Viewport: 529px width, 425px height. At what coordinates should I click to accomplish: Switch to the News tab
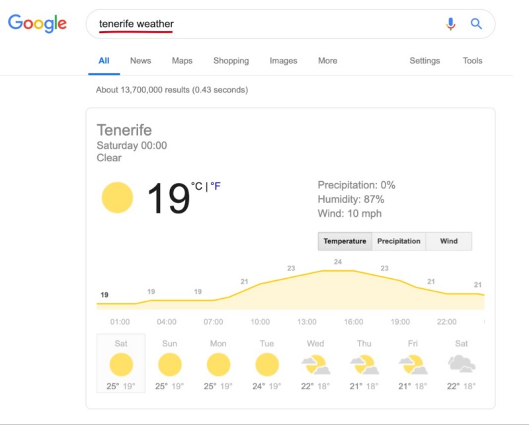pos(141,61)
